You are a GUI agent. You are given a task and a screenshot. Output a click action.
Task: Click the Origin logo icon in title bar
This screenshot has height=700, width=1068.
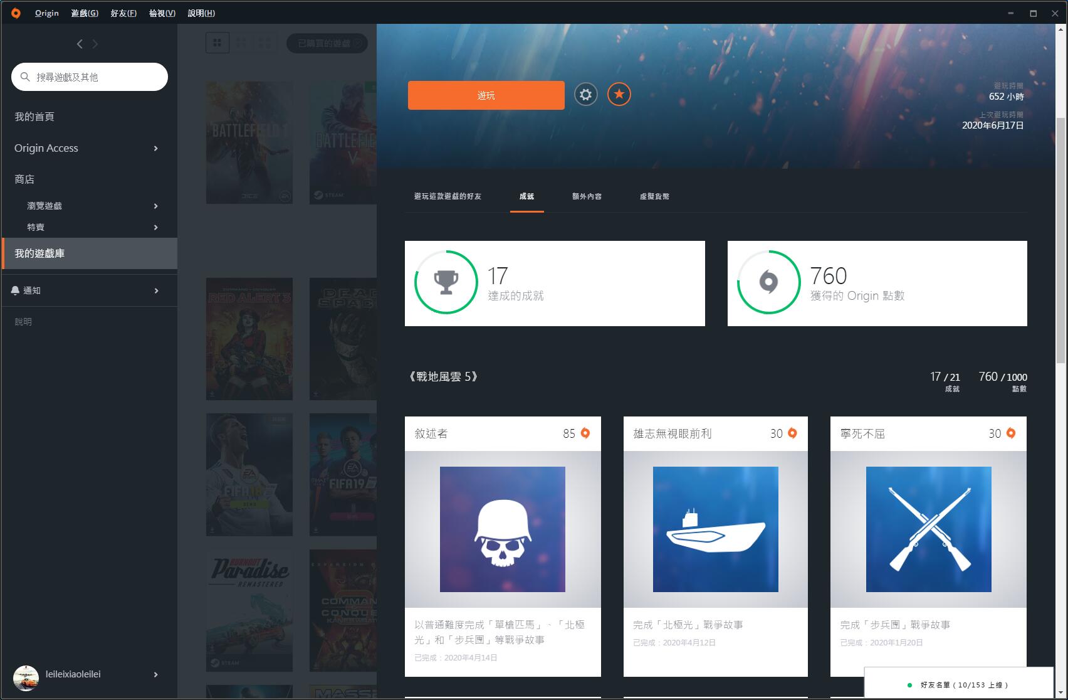16,13
